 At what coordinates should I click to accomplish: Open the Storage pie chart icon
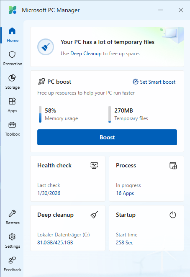point(12,78)
